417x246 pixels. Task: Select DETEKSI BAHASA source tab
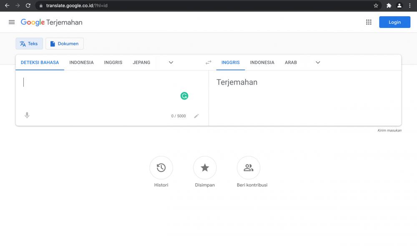coord(40,62)
